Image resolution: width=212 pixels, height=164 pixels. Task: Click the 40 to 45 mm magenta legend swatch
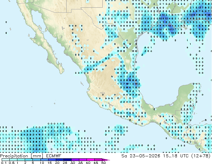pyautogui.click(x=91, y=160)
